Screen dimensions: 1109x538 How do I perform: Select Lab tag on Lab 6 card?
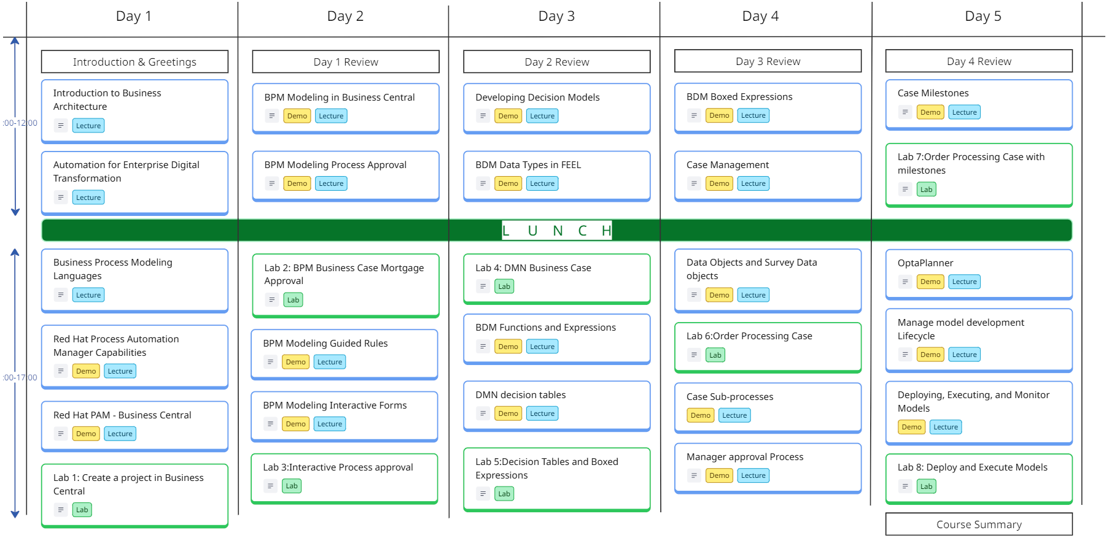point(715,355)
